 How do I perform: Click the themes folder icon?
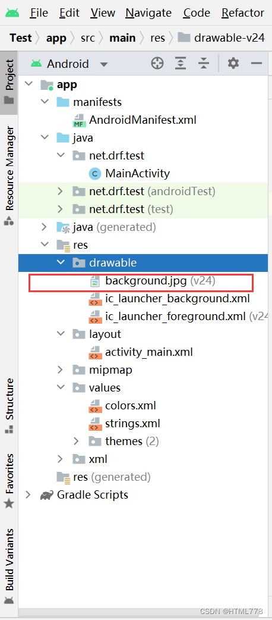click(x=95, y=441)
